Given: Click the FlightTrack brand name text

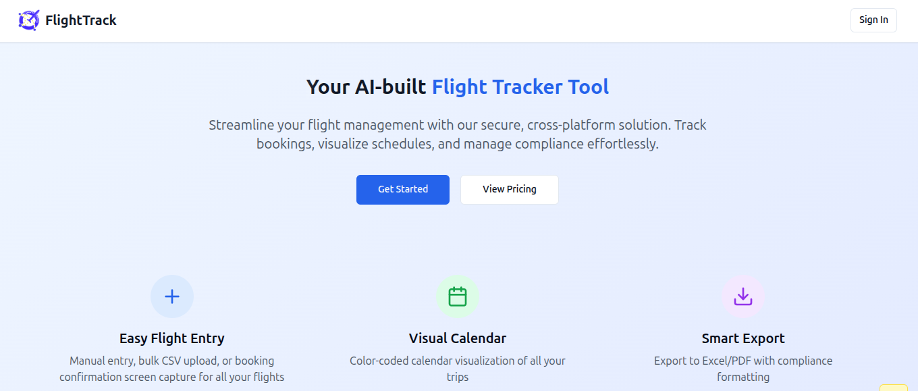Looking at the screenshot, I should click(x=81, y=20).
